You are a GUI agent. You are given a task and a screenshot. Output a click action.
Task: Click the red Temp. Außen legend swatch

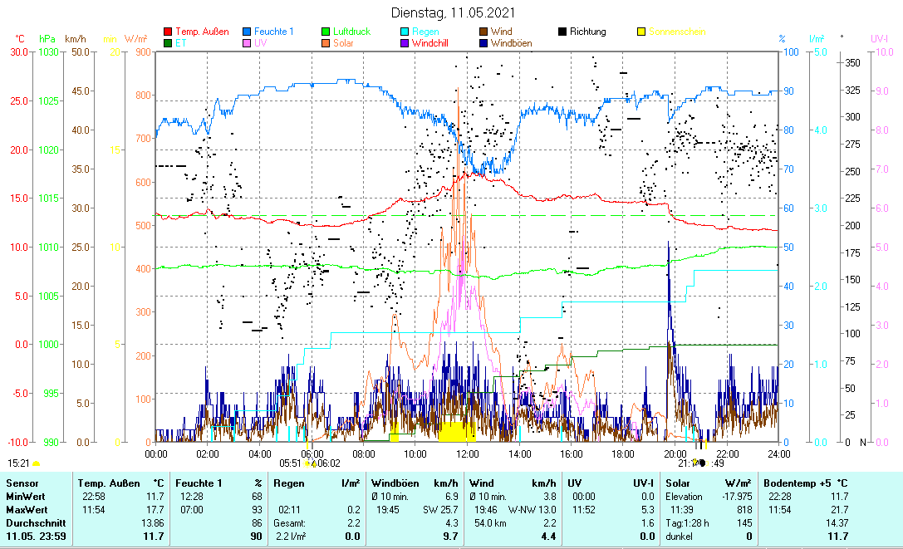[x=169, y=32]
